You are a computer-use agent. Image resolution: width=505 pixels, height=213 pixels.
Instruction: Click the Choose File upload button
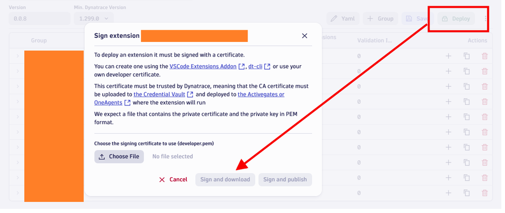(119, 156)
